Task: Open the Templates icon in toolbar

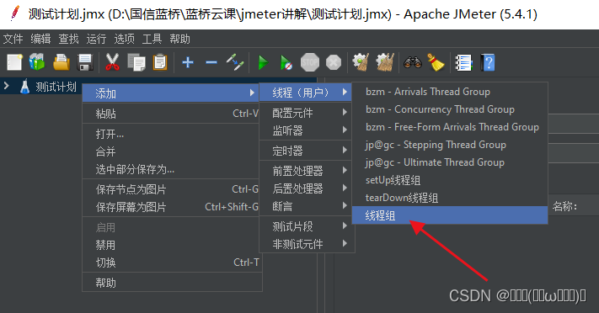Action: pyautogui.click(x=37, y=62)
